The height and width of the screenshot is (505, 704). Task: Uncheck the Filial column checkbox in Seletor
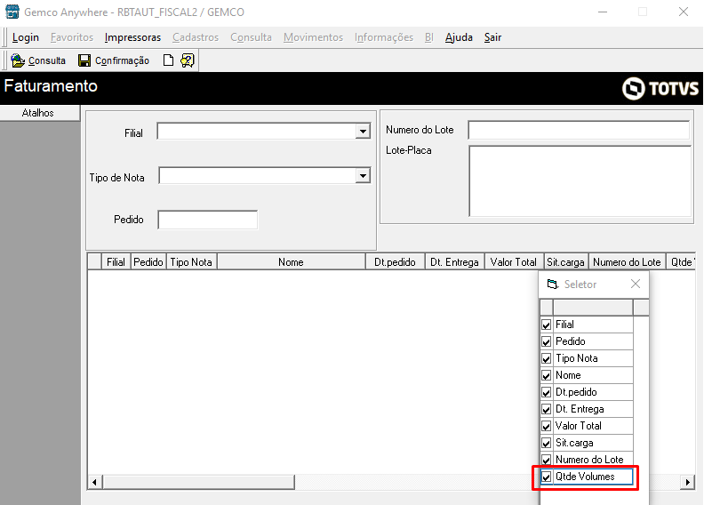[546, 325]
